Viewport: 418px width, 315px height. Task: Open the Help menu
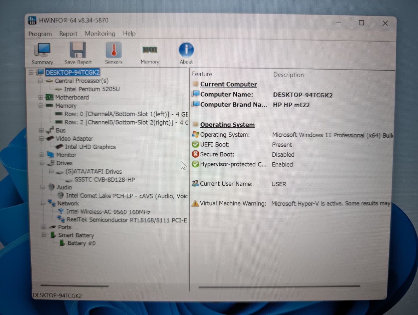(x=129, y=33)
